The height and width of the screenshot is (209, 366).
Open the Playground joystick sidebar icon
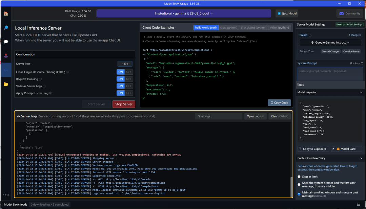pyautogui.click(x=6, y=56)
